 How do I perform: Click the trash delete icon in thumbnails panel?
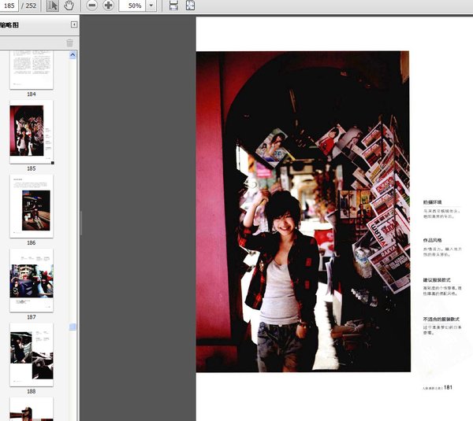pyautogui.click(x=69, y=42)
